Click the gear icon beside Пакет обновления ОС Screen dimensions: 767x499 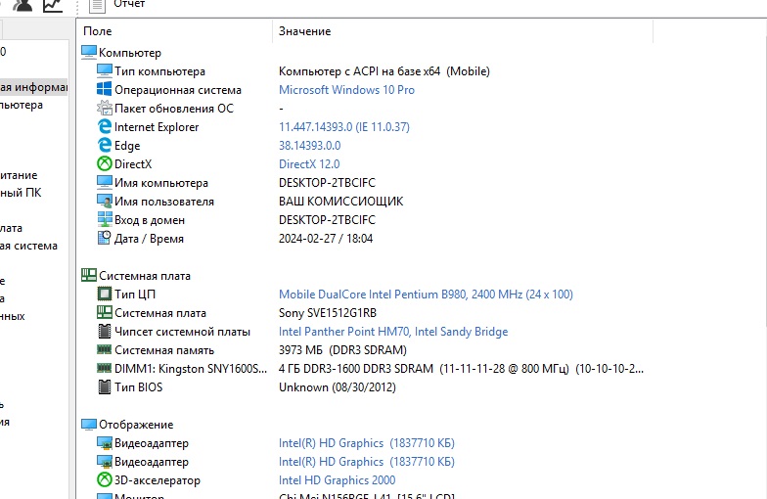(x=104, y=108)
